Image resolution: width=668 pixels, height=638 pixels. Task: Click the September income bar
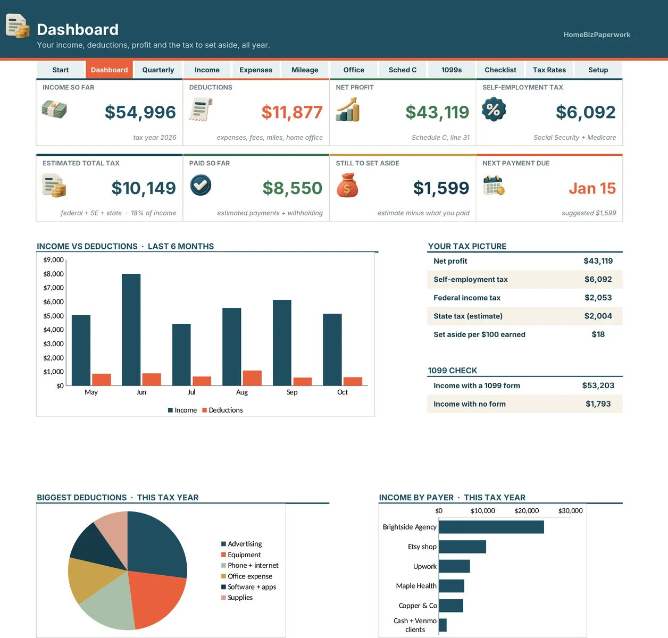tap(282, 343)
